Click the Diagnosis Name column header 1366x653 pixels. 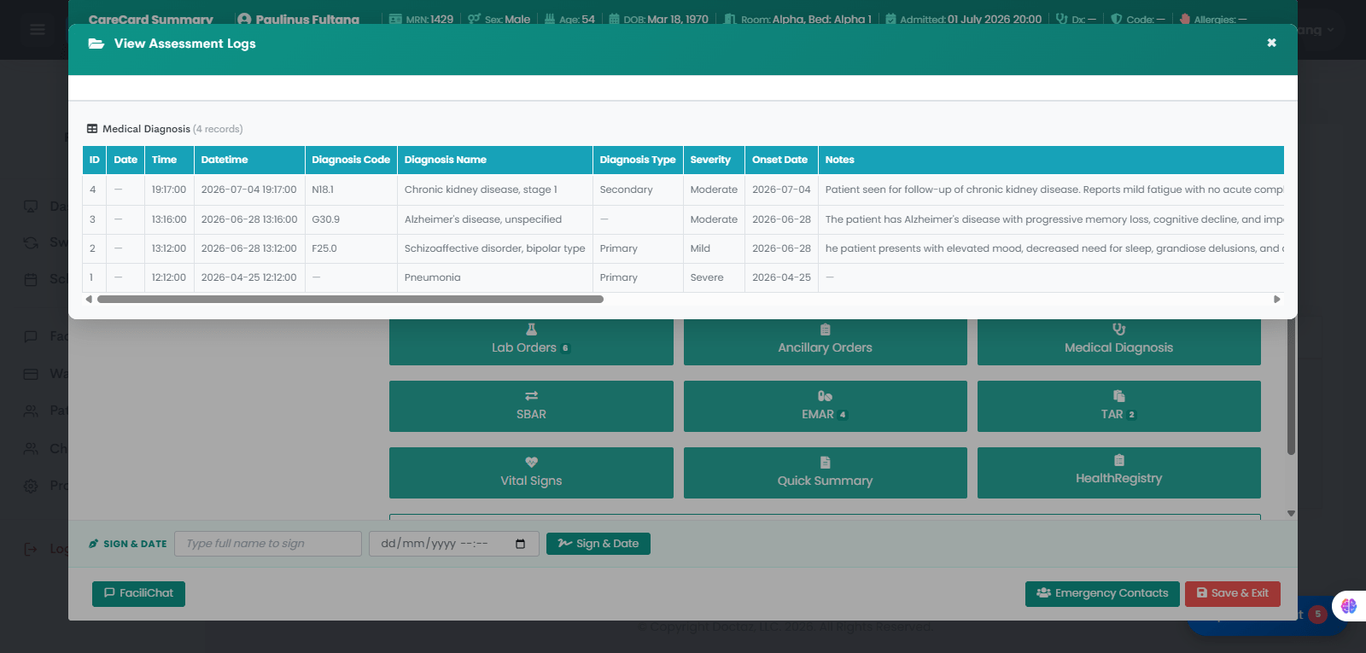(495, 160)
